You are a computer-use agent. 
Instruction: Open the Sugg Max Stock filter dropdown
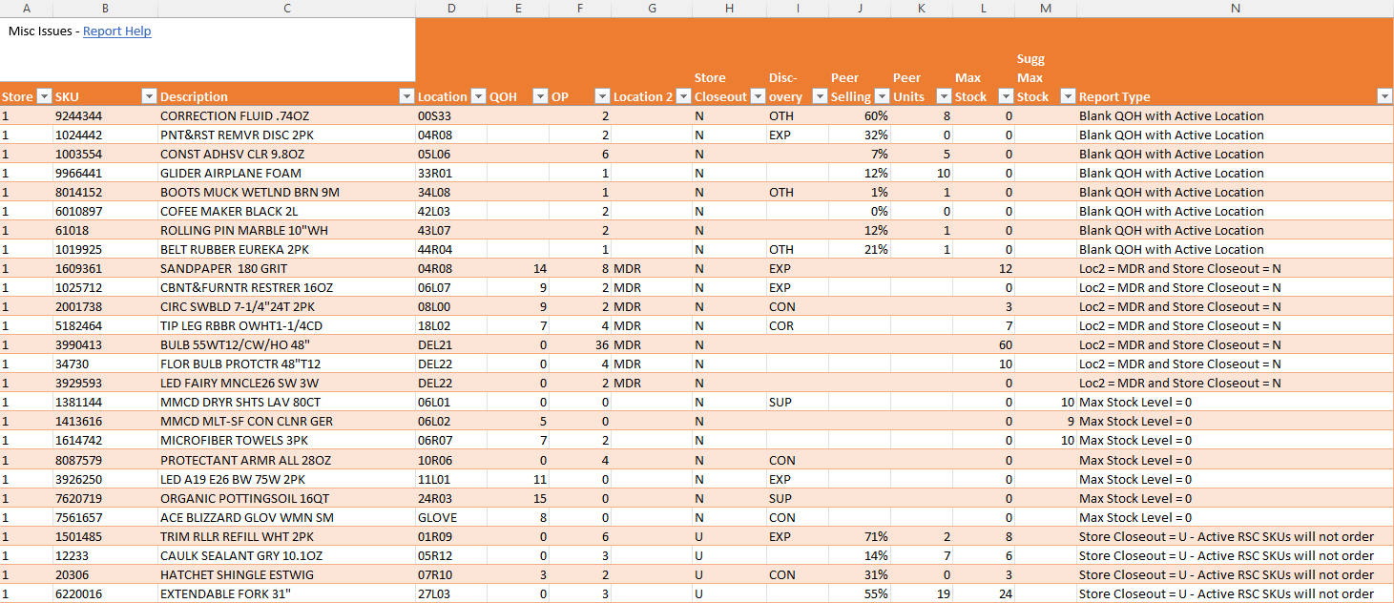click(1067, 96)
